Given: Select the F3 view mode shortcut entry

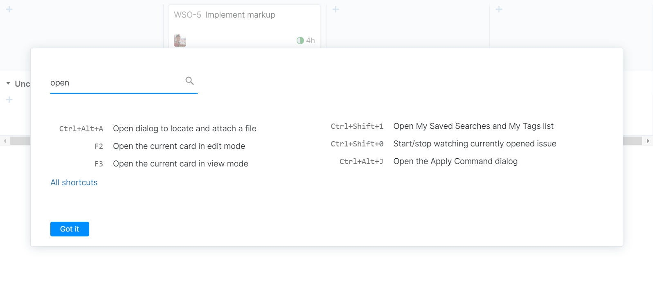Looking at the screenshot, I should coord(180,164).
